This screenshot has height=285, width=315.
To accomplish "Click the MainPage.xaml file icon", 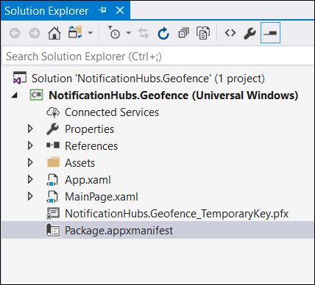I will click(x=52, y=197).
